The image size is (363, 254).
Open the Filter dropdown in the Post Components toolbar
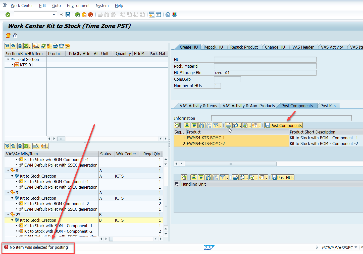217,125
